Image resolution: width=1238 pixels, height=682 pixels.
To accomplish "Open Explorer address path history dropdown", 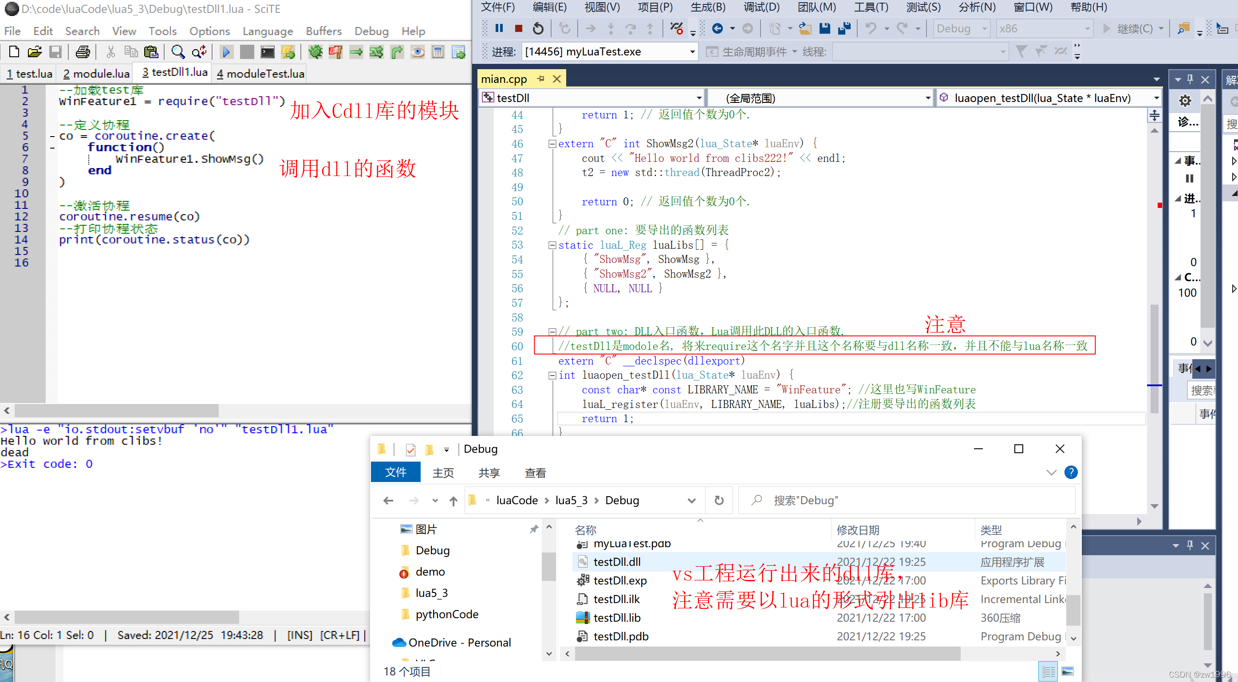I will 692,501.
